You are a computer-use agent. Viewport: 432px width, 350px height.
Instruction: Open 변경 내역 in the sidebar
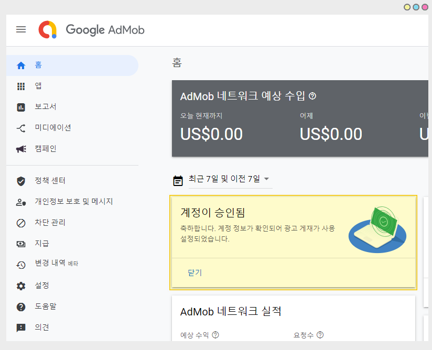(50, 264)
